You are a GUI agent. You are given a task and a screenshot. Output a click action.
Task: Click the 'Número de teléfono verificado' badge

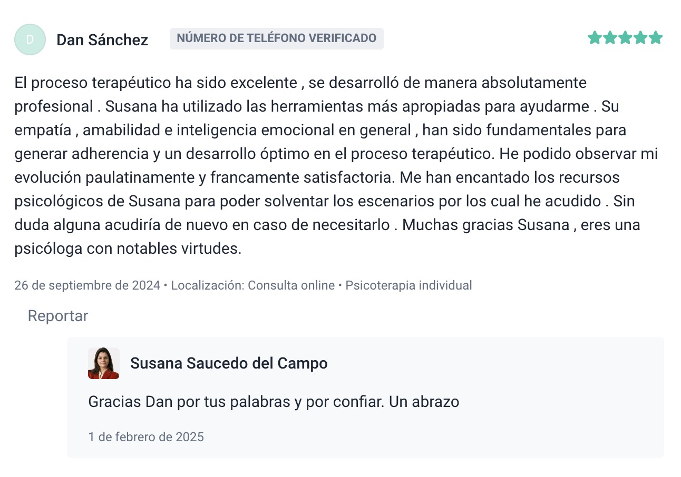pos(276,38)
